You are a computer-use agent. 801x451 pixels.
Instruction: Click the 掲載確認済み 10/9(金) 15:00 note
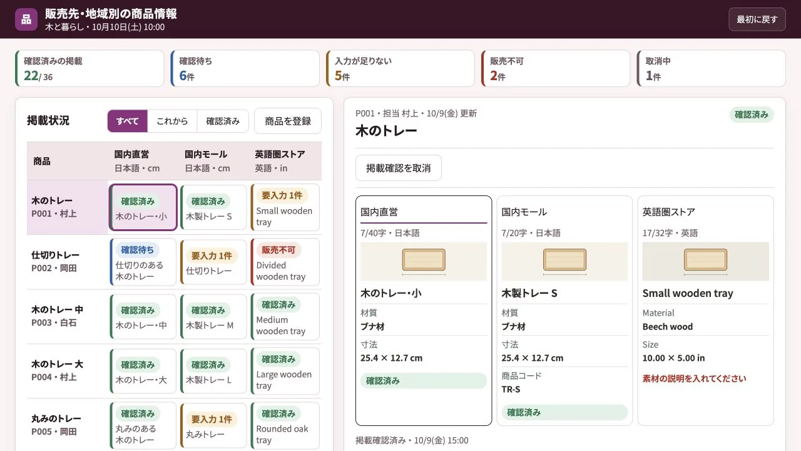(x=412, y=440)
